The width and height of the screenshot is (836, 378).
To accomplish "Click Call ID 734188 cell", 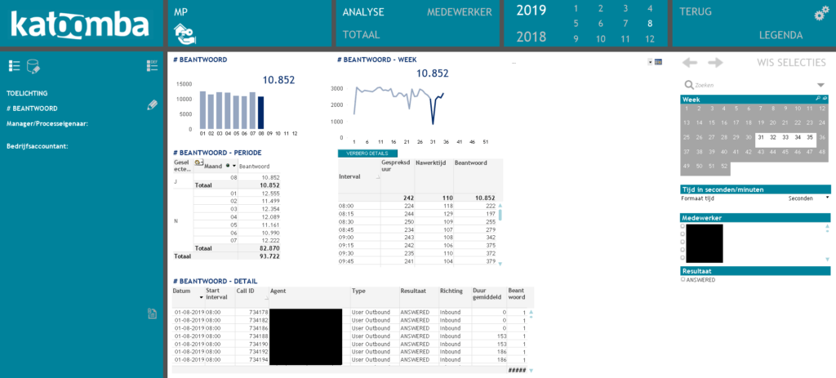I will (x=260, y=336).
